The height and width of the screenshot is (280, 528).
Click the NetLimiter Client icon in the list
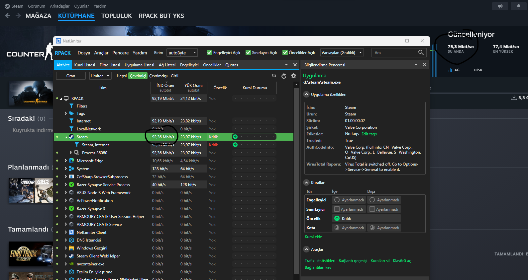tap(71, 232)
